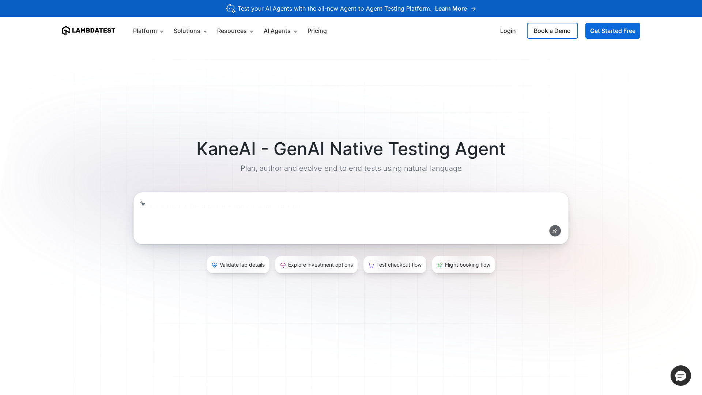Image resolution: width=702 pixels, height=395 pixels.
Task: Follow the Learn More link in the banner
Action: [x=451, y=8]
